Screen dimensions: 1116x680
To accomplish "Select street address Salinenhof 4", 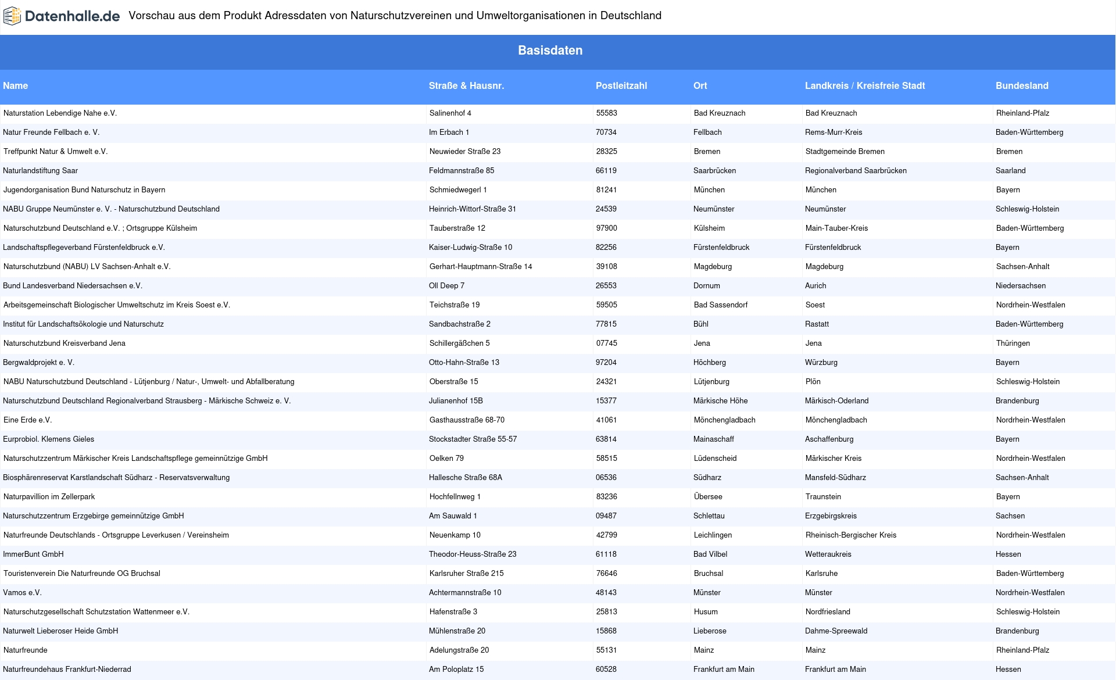I will 450,113.
